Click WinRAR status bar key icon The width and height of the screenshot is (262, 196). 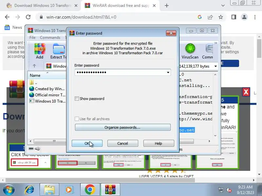tap(37, 149)
